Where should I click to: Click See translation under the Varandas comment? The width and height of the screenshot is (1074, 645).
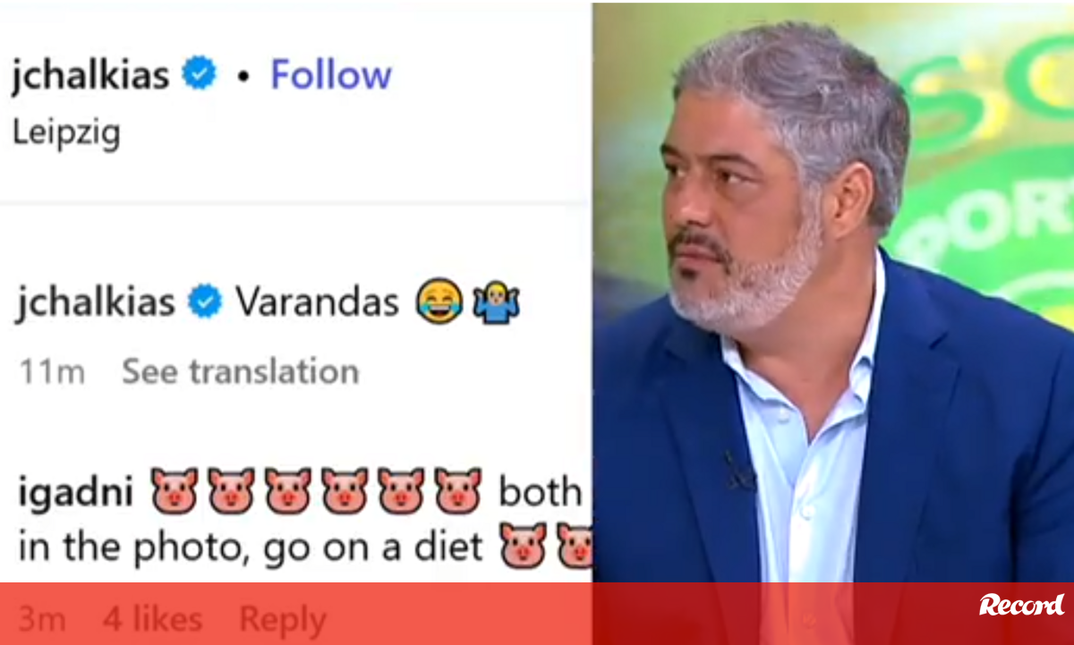coord(240,371)
